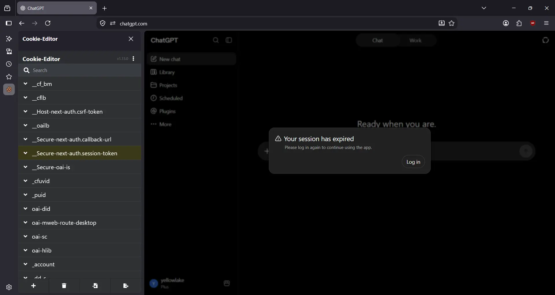Viewport: 555px width, 295px height.
Task: Click the install app icon in address bar
Action: pyautogui.click(x=442, y=23)
